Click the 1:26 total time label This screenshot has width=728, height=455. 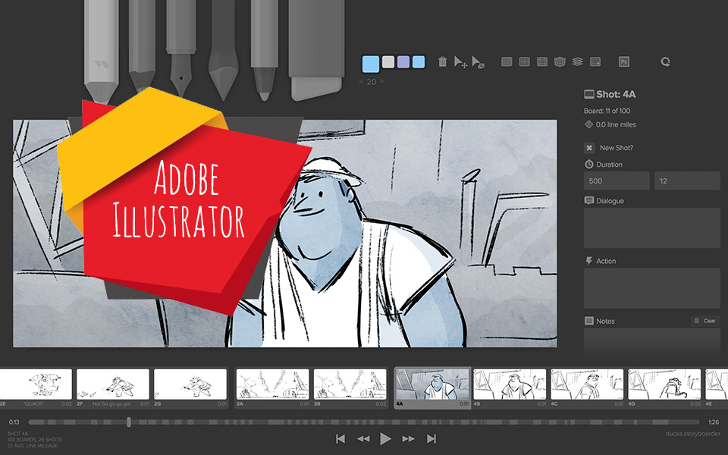[x=714, y=422]
